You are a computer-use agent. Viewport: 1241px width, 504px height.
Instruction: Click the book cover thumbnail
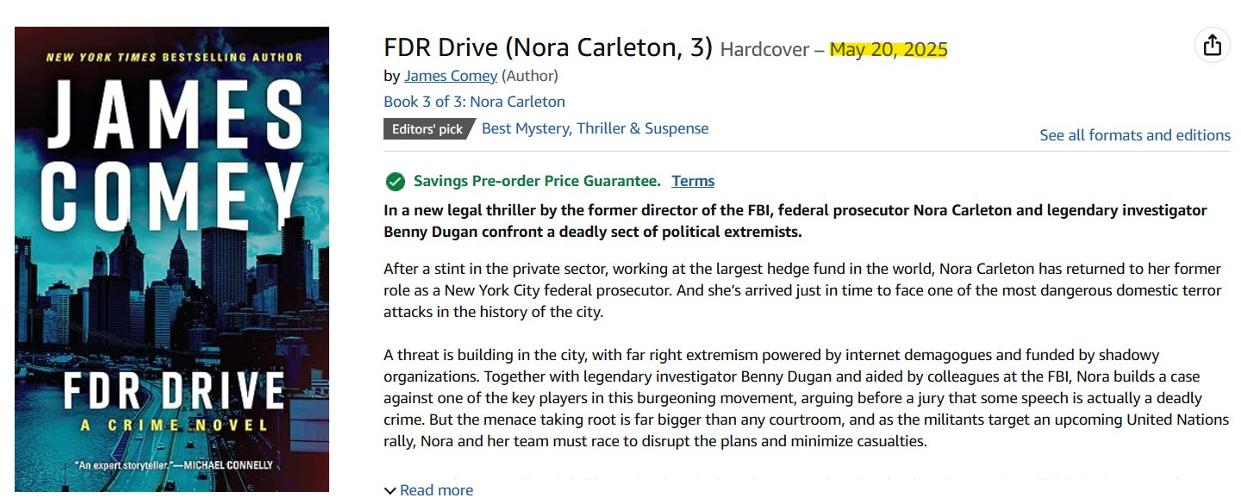[171, 258]
